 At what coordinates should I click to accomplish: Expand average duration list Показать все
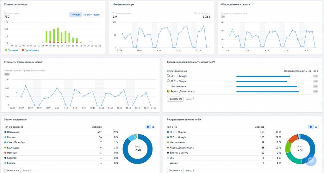click(x=175, y=99)
